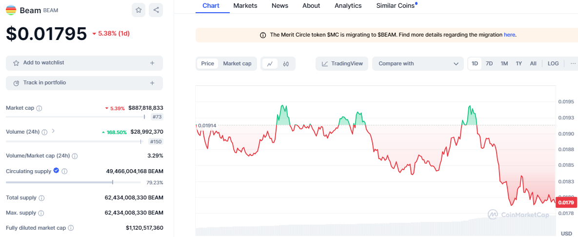Open Fully diluted market cap info icon
The width and height of the screenshot is (578, 237).
coord(71,228)
